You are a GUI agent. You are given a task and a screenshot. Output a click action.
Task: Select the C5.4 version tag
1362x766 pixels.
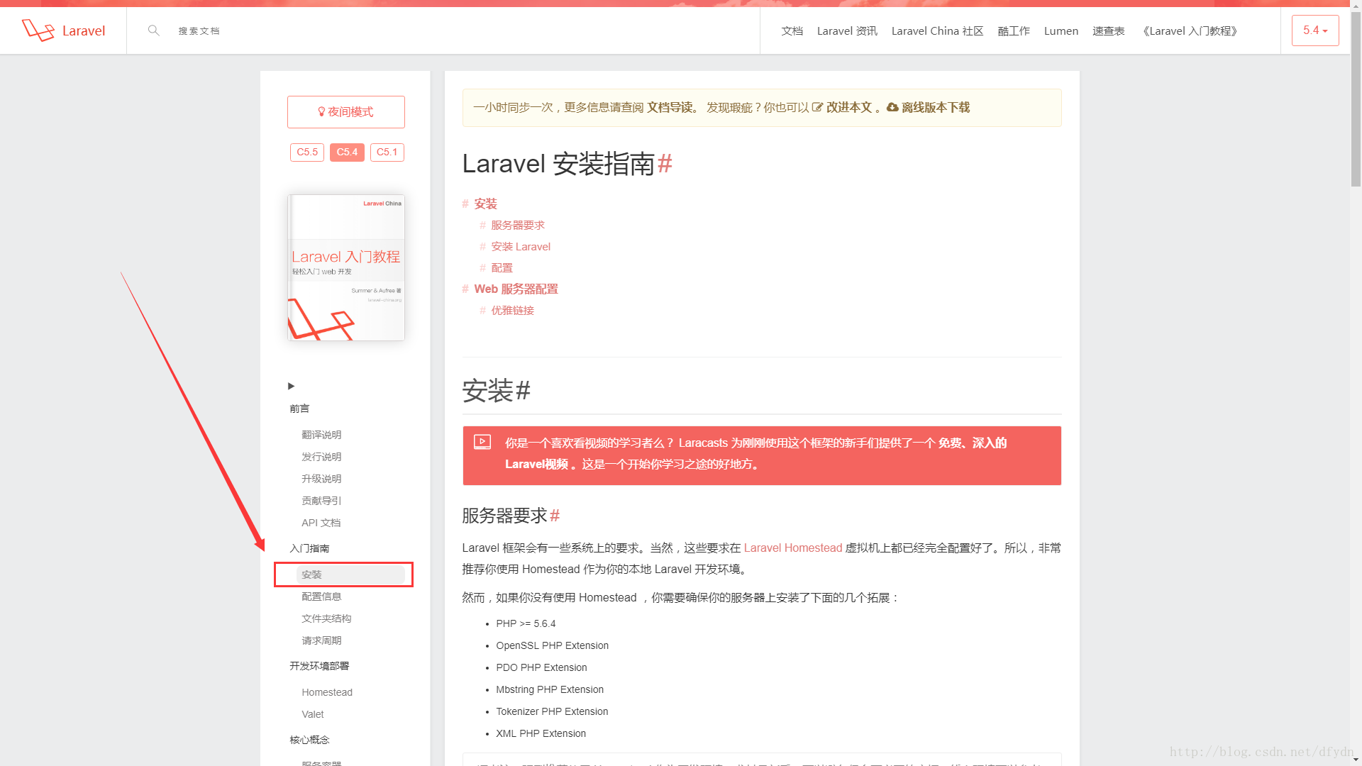[x=347, y=152]
